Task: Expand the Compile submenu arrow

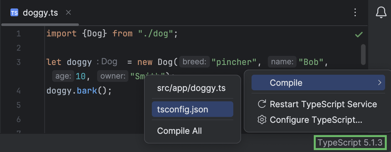Action: point(380,83)
